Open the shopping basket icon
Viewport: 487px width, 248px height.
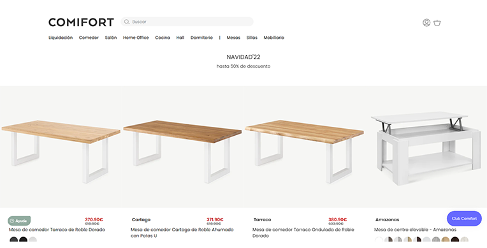(x=437, y=23)
